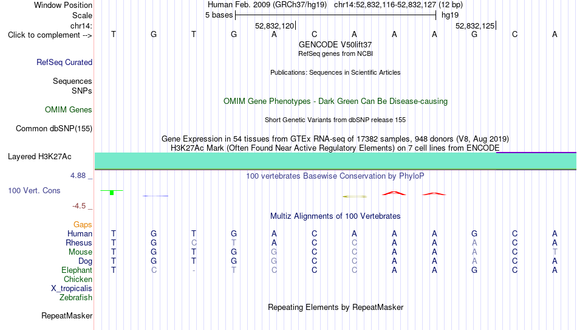Viewport: 577px width, 330px height.
Task: Click the '5 bases' scale bar label
Action: 219,15
